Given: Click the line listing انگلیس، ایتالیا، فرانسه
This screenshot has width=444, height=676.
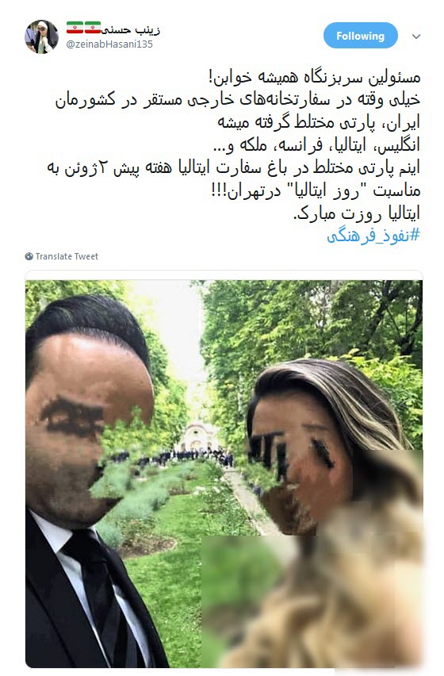Looking at the screenshot, I should [316, 145].
